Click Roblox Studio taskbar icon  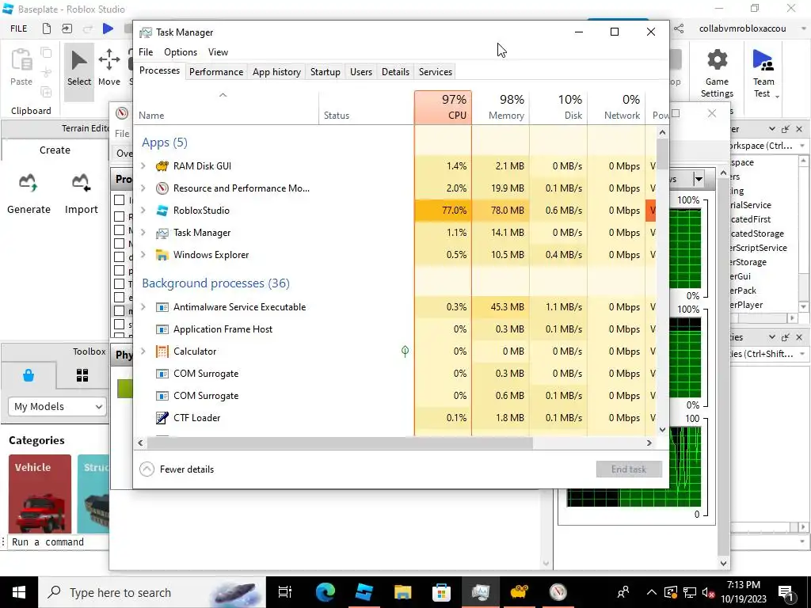(364, 592)
